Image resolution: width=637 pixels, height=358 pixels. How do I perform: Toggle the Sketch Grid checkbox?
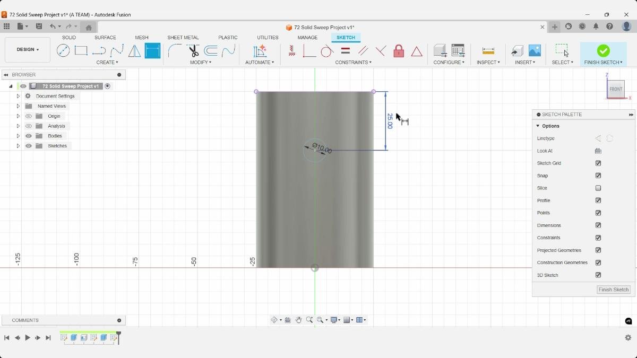(598, 163)
